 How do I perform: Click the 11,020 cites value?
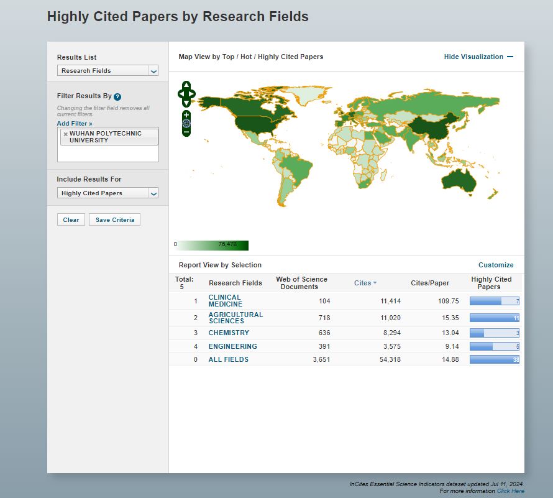click(390, 318)
